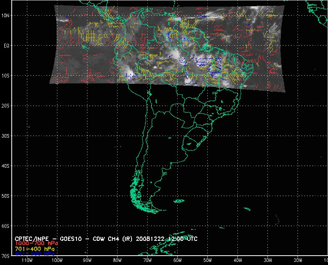Click the 30S latitude label

click(x=5, y=136)
